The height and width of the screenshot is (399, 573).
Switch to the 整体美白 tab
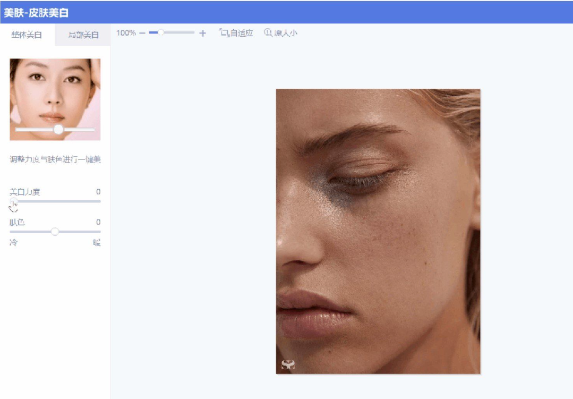tap(27, 35)
